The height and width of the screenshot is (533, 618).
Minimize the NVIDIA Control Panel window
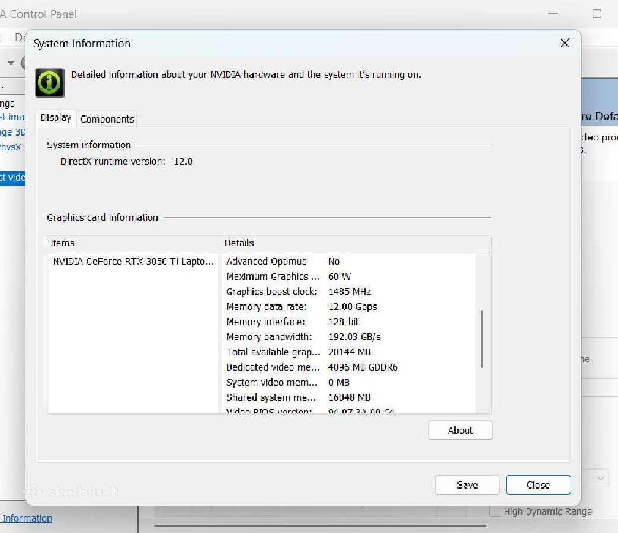pyautogui.click(x=553, y=14)
